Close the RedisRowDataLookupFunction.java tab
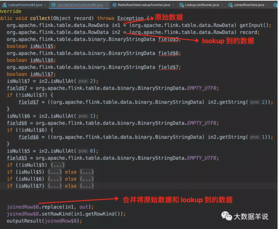Image resolution: width=279 pixels, height=229 pixels. pos(174,5)
